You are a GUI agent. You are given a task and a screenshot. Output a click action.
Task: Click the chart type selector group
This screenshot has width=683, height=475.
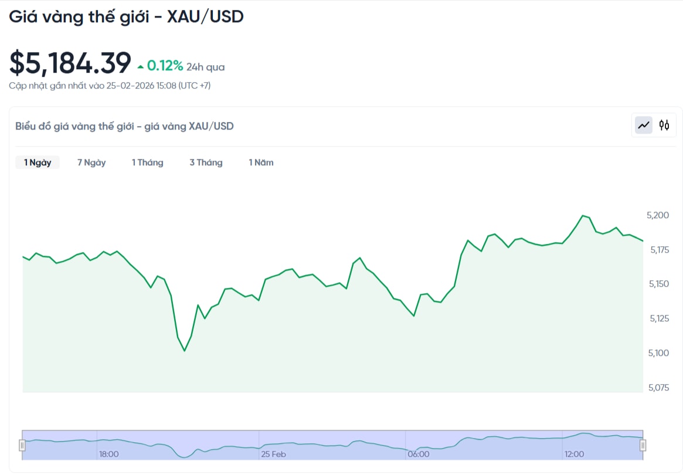click(x=654, y=125)
